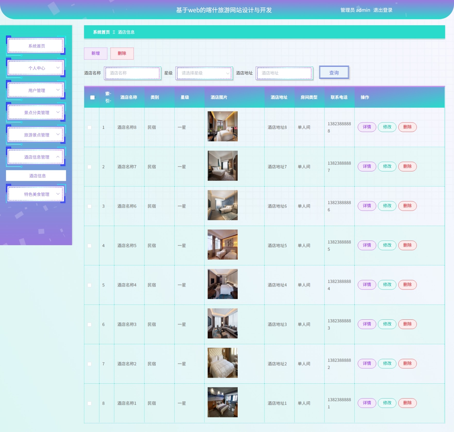Click the 查询 search button

334,73
